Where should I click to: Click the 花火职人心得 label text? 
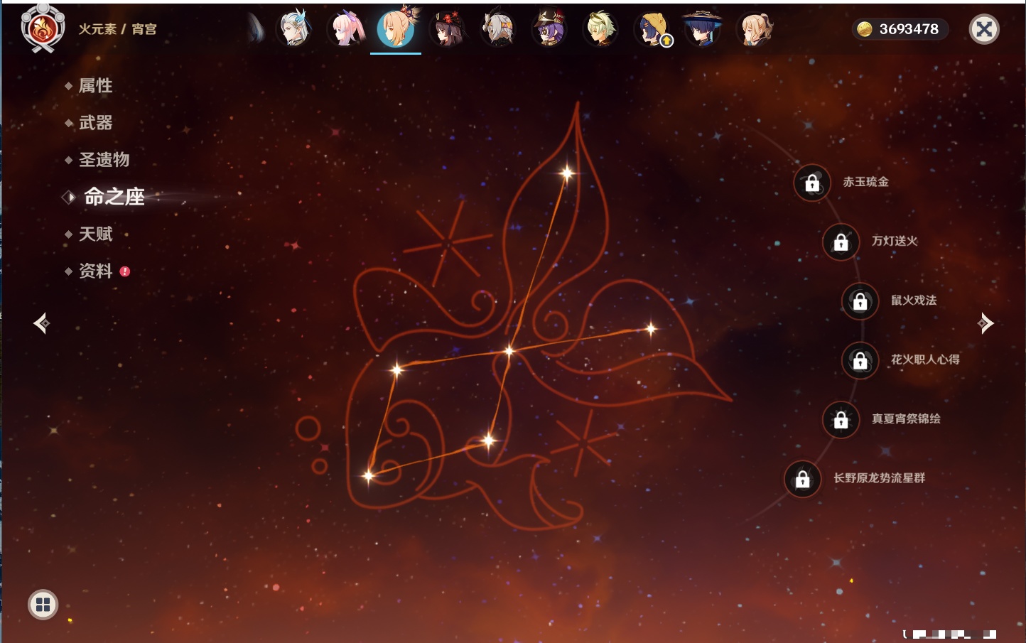[925, 360]
